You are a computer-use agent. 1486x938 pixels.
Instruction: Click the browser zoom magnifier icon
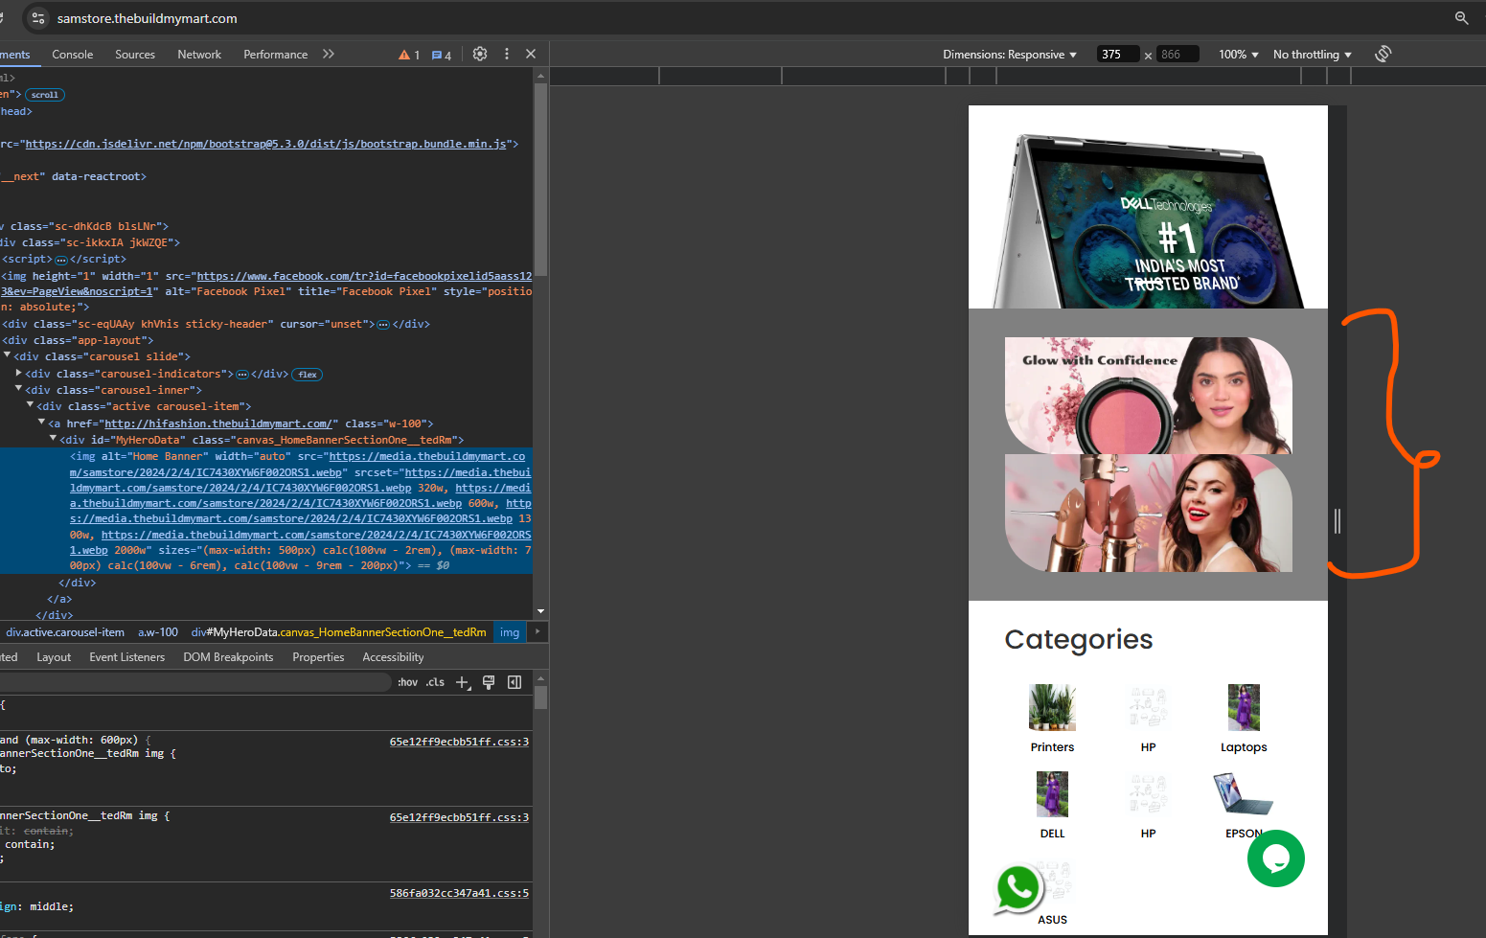[x=1461, y=18]
